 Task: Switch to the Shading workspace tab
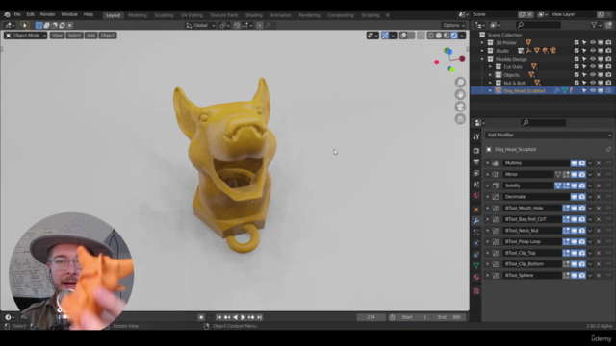254,15
